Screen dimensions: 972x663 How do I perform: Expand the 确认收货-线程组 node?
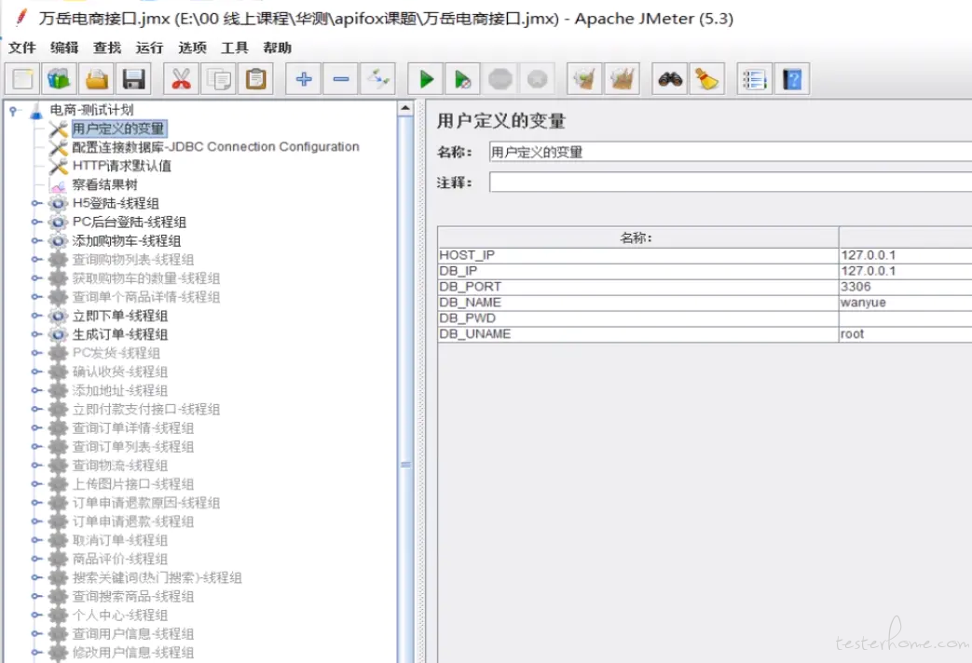tap(36, 372)
